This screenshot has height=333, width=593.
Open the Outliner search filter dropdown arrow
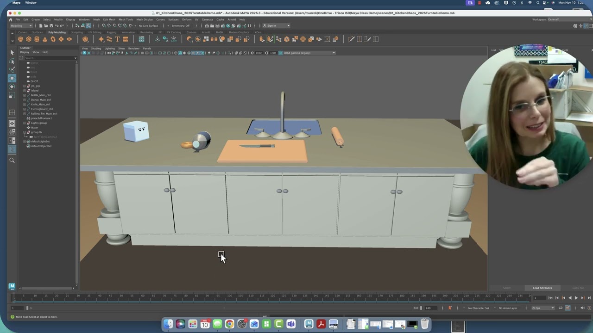coord(76,58)
